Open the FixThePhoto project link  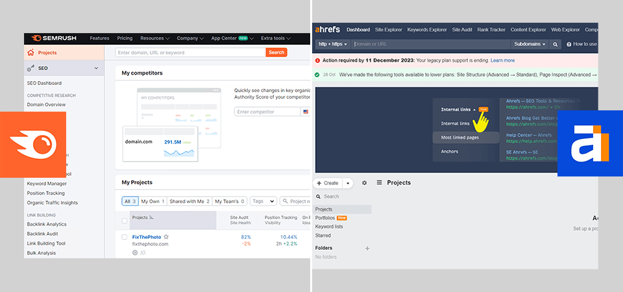tap(147, 237)
